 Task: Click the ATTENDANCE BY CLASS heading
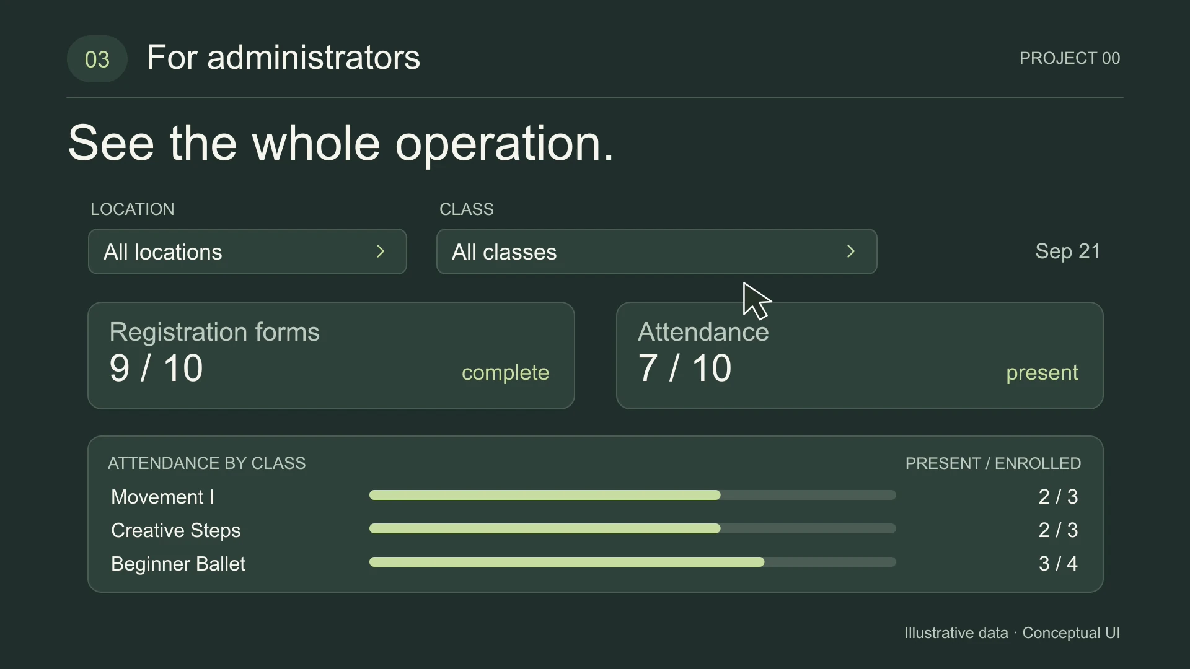pos(207,463)
